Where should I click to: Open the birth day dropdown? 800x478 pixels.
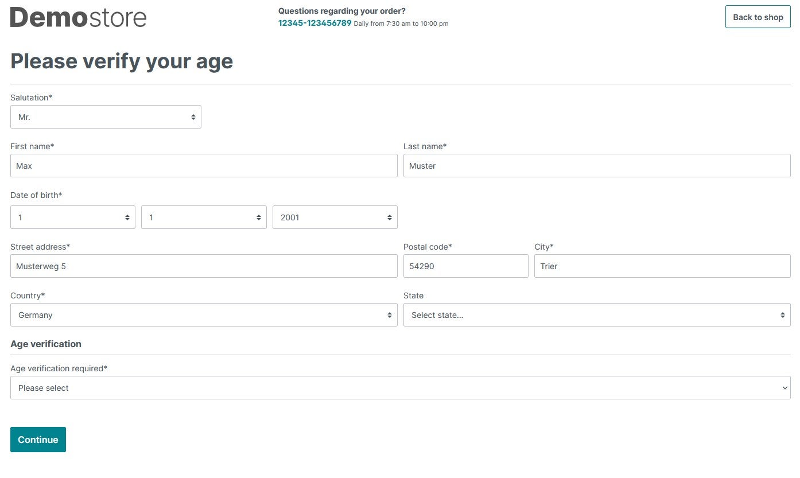click(73, 217)
